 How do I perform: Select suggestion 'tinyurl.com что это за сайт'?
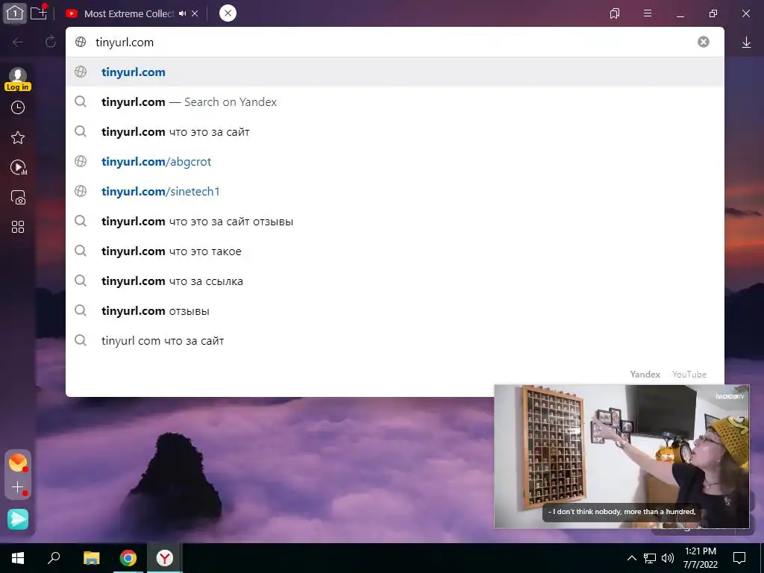[395, 131]
